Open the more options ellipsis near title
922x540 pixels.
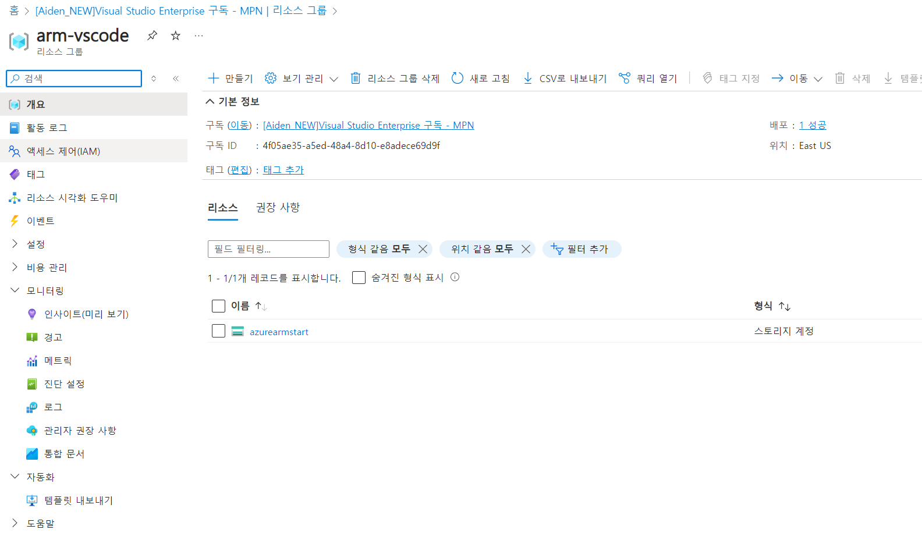tap(198, 35)
